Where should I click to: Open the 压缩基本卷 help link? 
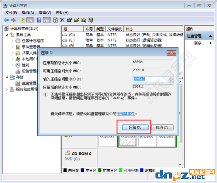[126, 114]
